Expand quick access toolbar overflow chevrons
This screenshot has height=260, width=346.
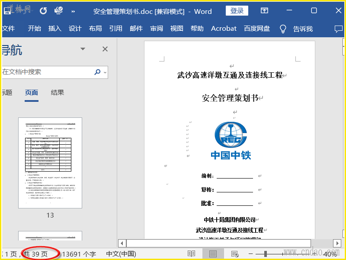(73, 11)
